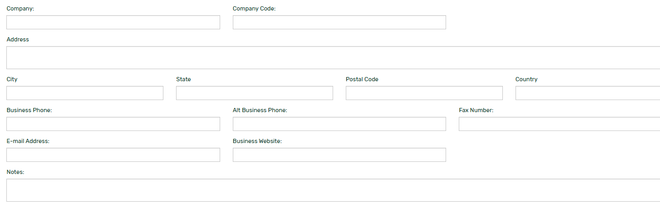Click the 'Address' label text
Image resolution: width=660 pixels, height=208 pixels.
click(18, 39)
